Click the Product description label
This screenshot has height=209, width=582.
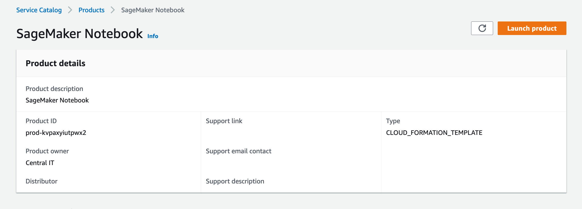(x=54, y=89)
